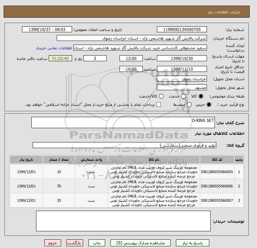Select the خدمت radio button
Viewport: 257px width, 248px height.
[184, 96]
